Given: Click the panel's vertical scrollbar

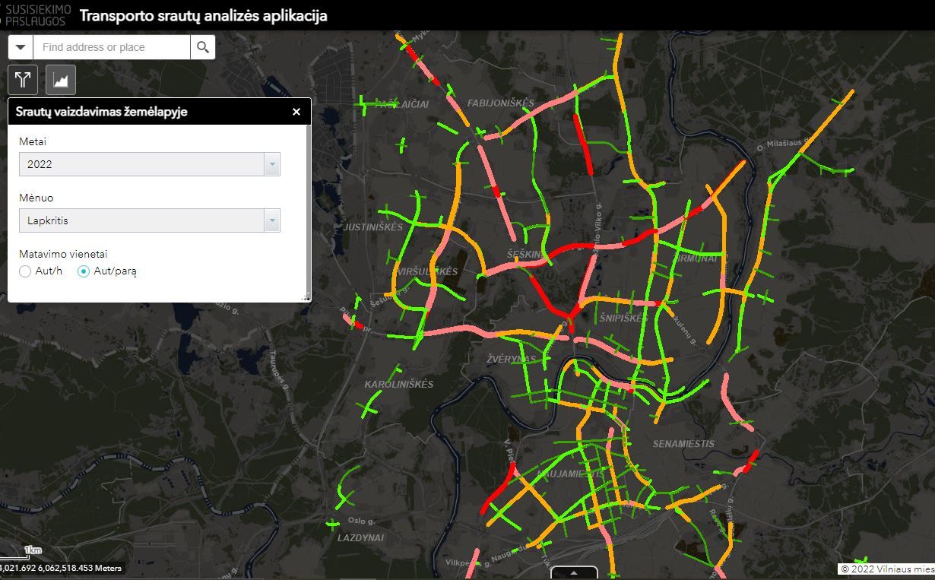Looking at the screenshot, I should (x=308, y=205).
